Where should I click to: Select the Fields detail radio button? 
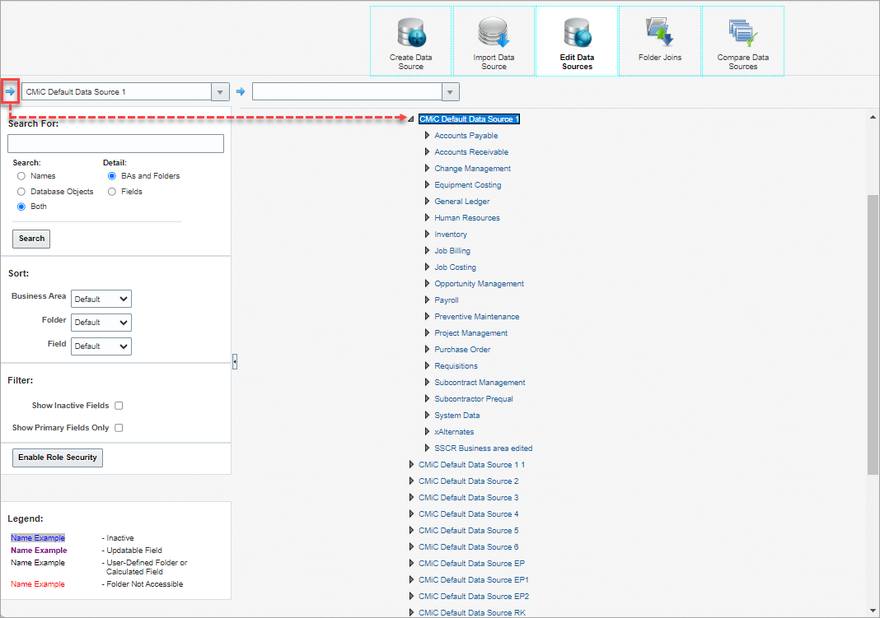(x=112, y=192)
